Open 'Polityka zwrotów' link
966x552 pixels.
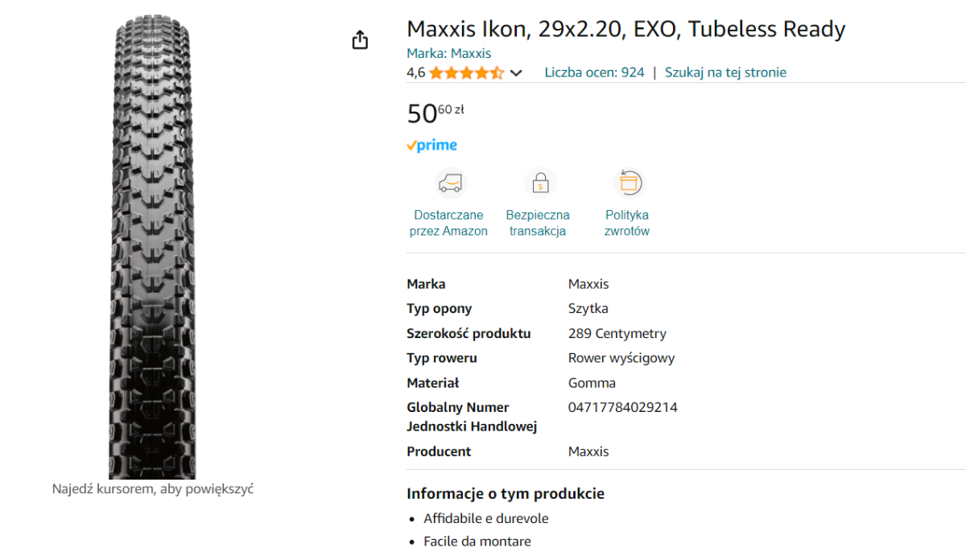(x=627, y=223)
